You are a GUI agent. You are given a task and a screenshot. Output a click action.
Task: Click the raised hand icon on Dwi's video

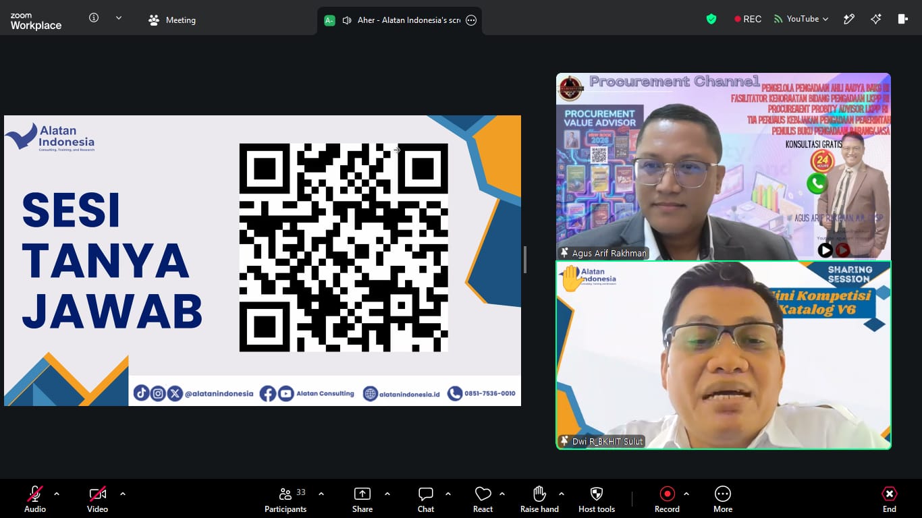572,279
